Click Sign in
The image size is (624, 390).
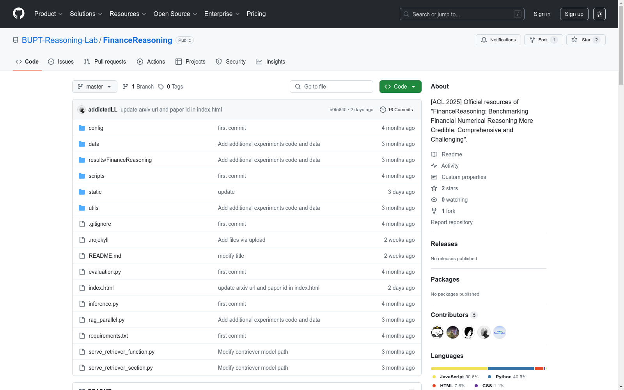542,14
